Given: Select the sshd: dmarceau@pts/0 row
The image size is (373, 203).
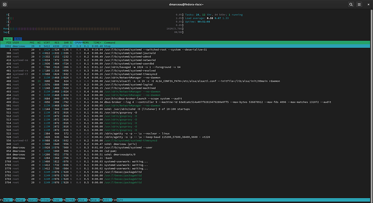Looking at the screenshot, I should [x=185, y=154].
